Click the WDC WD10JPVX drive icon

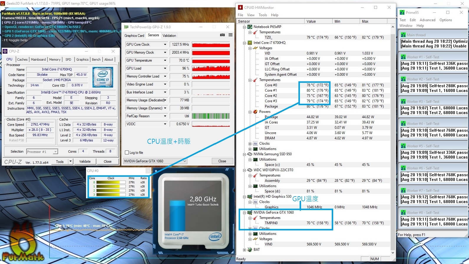(250, 170)
